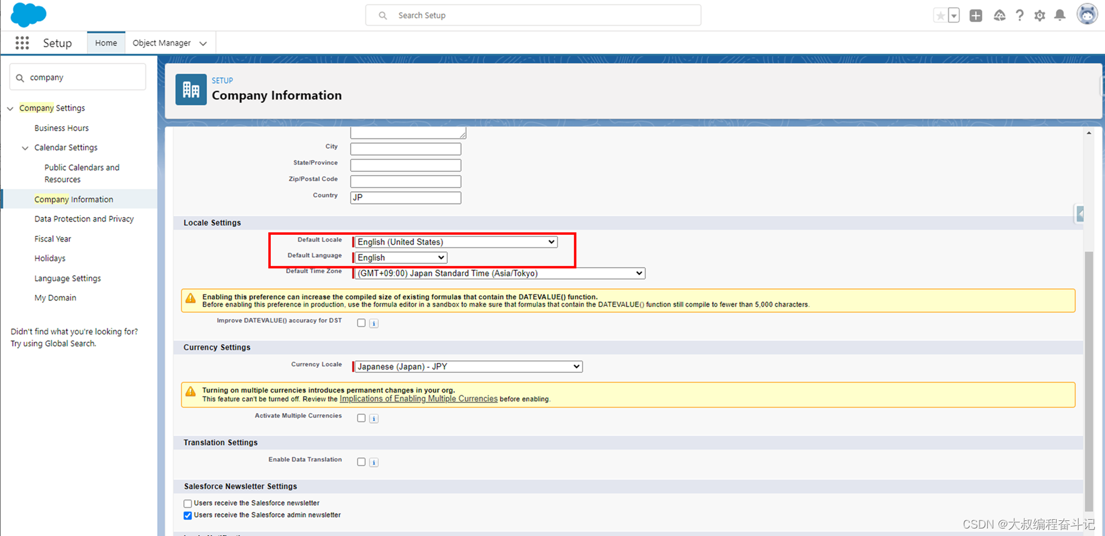1105x536 pixels.
Task: Click the search magnifier in Search Setup
Action: click(x=382, y=15)
